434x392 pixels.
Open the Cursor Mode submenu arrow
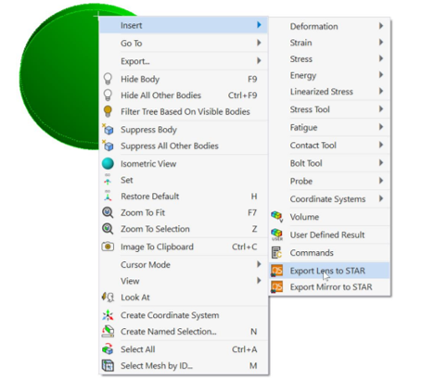click(x=259, y=264)
